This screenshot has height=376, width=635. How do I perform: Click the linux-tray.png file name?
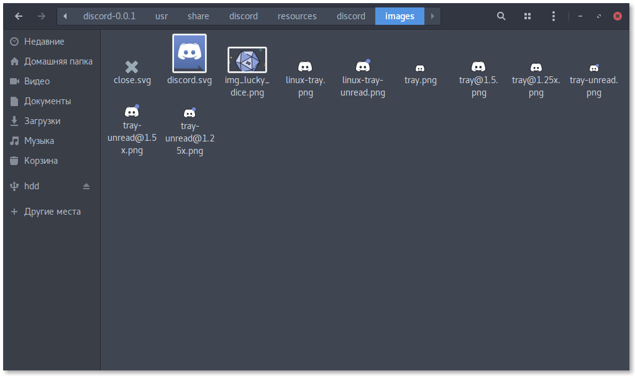click(305, 86)
